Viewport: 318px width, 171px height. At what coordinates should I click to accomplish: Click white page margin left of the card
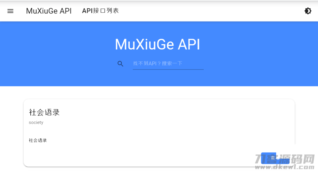[12, 132]
